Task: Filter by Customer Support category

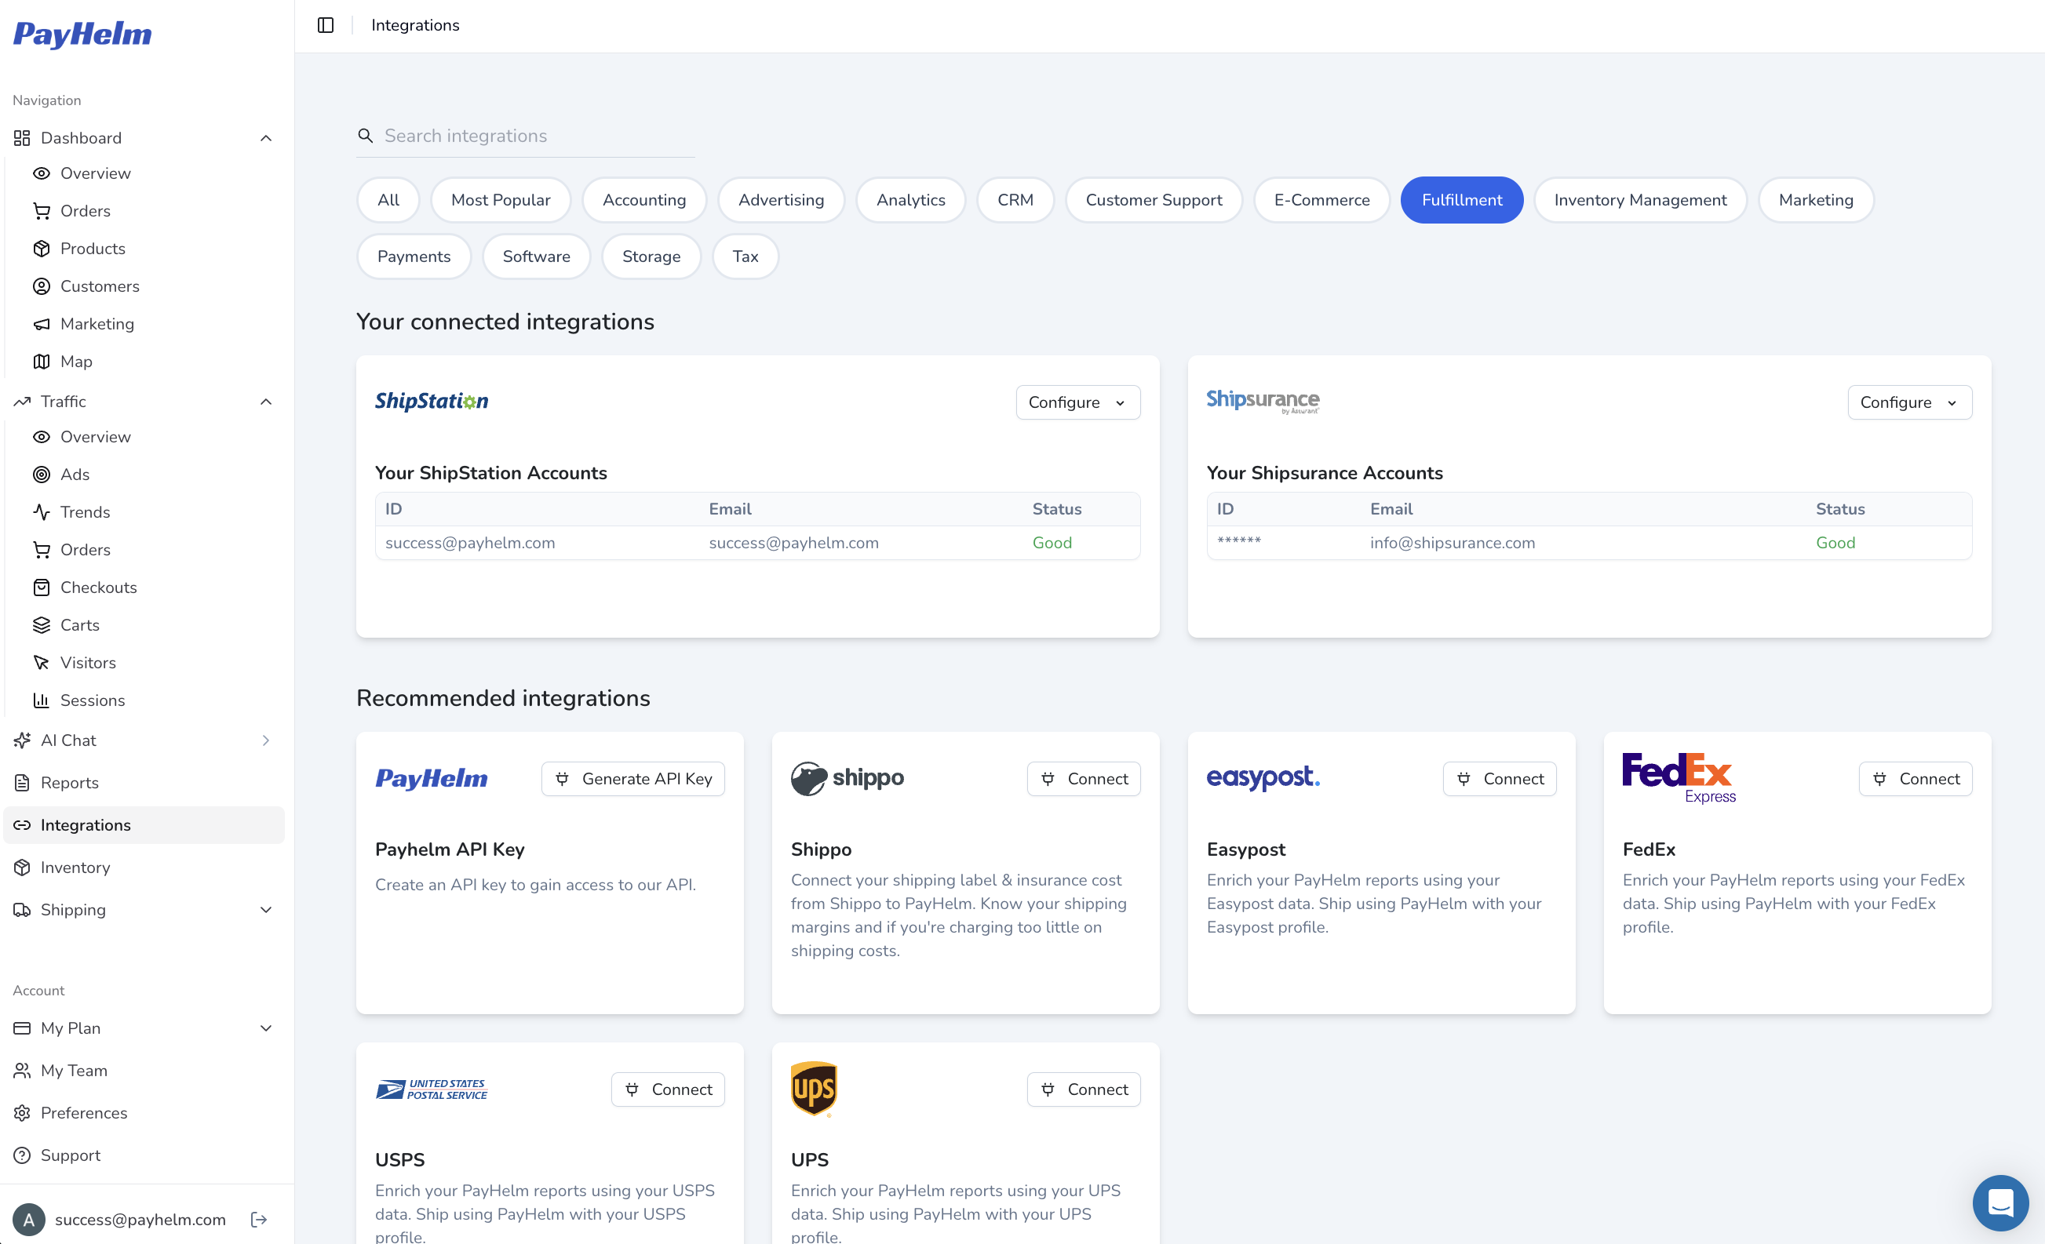Action: coord(1154,200)
